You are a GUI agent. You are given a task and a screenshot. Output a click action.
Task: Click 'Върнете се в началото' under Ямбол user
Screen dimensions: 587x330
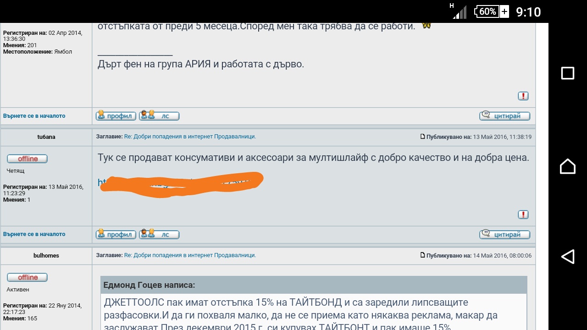[34, 116]
